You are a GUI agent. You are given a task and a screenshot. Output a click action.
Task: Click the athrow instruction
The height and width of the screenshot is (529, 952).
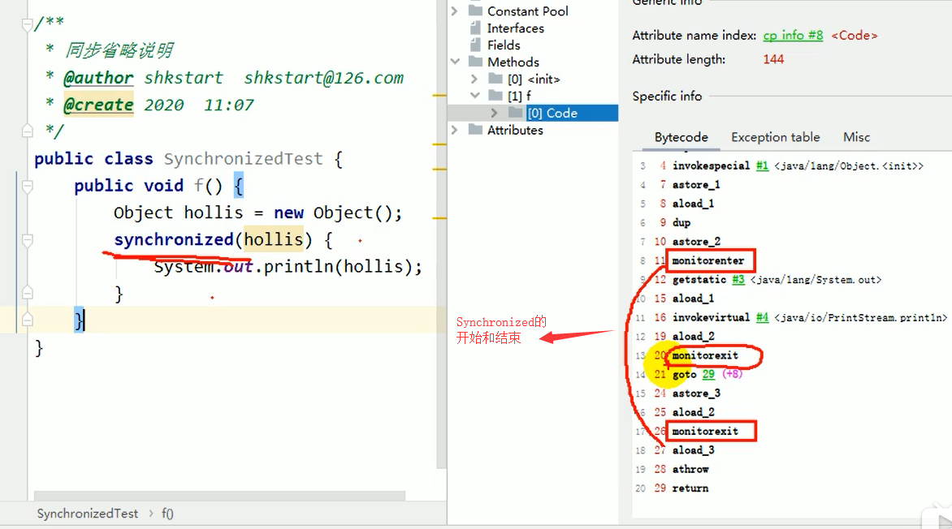pyautogui.click(x=690, y=469)
